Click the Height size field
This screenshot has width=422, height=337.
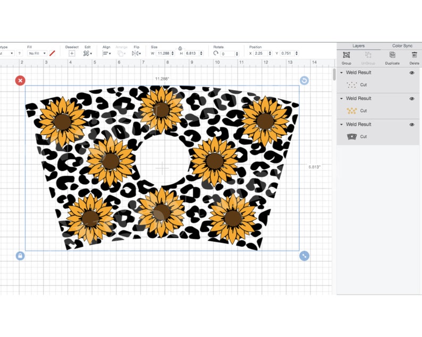tap(192, 54)
